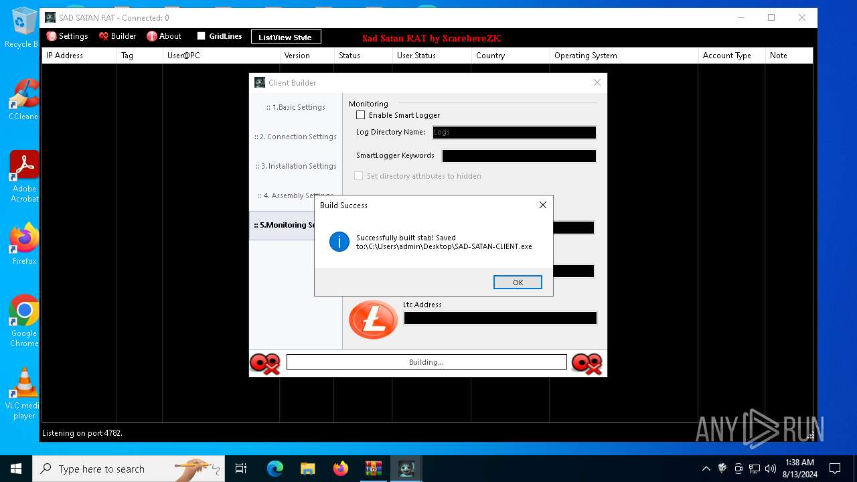Viewport: 857px width, 482px height.
Task: Click the SAD SATAN RAT title icon
Action: pos(50,17)
